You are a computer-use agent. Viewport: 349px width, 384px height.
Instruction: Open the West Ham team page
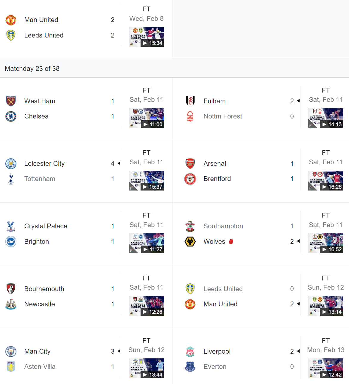click(x=40, y=101)
